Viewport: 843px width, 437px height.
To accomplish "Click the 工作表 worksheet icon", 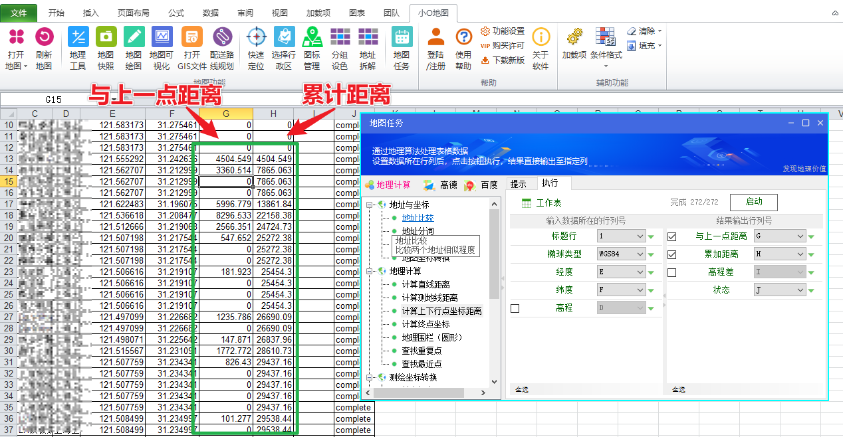I will (527, 203).
